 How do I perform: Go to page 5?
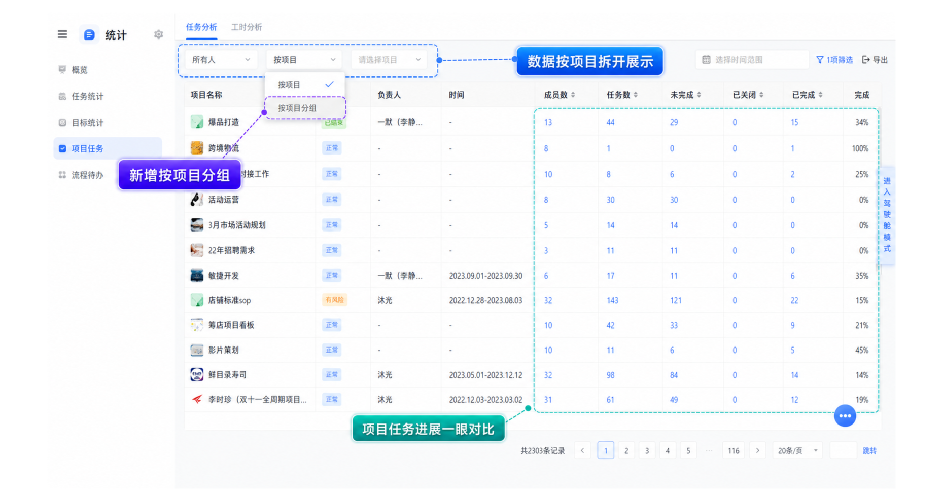click(688, 450)
